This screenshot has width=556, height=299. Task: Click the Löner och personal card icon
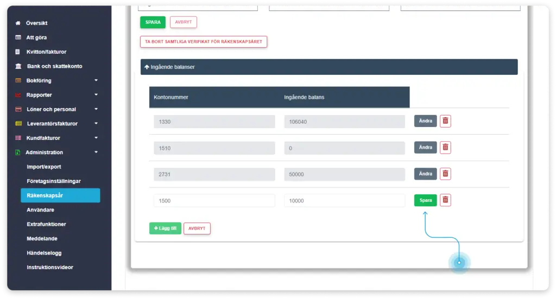[x=18, y=110]
